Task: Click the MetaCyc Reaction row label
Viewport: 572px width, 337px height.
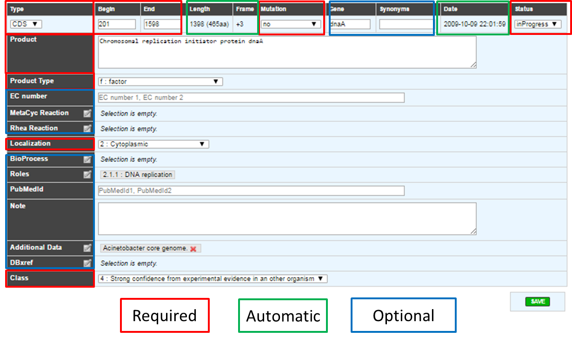Action: tap(40, 113)
